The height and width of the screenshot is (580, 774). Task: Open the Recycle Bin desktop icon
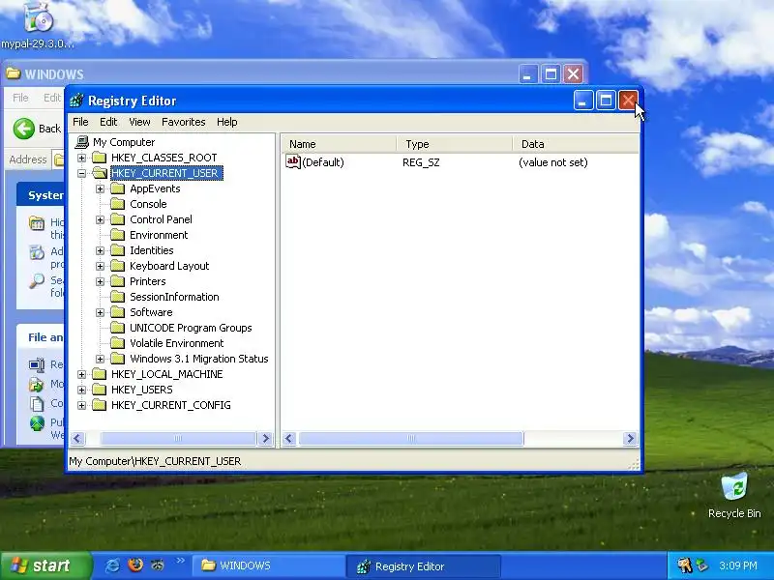tap(734, 495)
